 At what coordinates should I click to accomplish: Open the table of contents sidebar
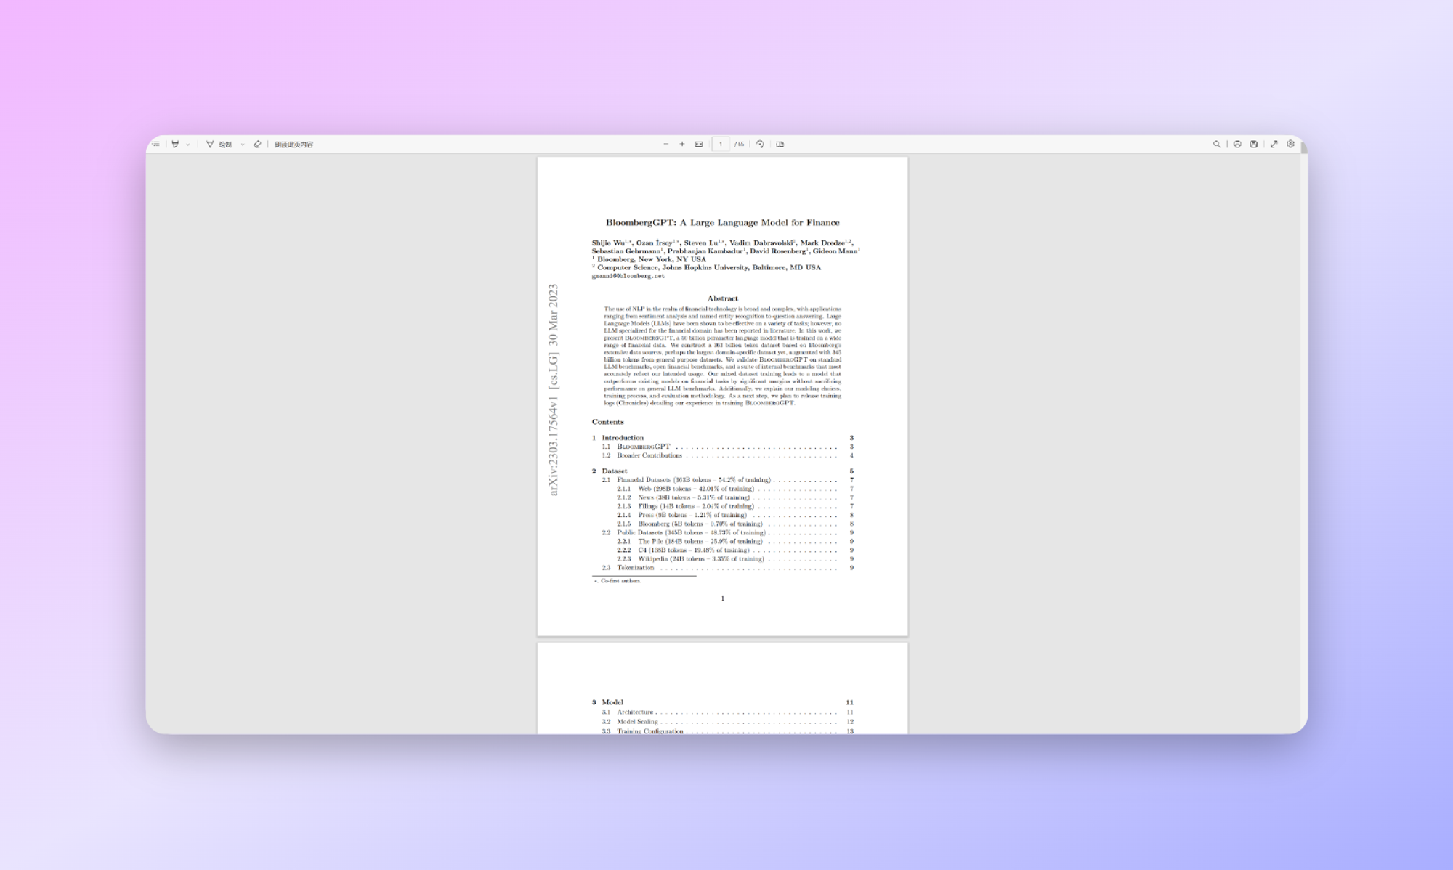tap(155, 144)
